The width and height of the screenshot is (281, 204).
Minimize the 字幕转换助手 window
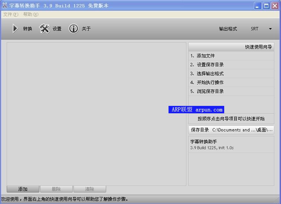(257, 6)
